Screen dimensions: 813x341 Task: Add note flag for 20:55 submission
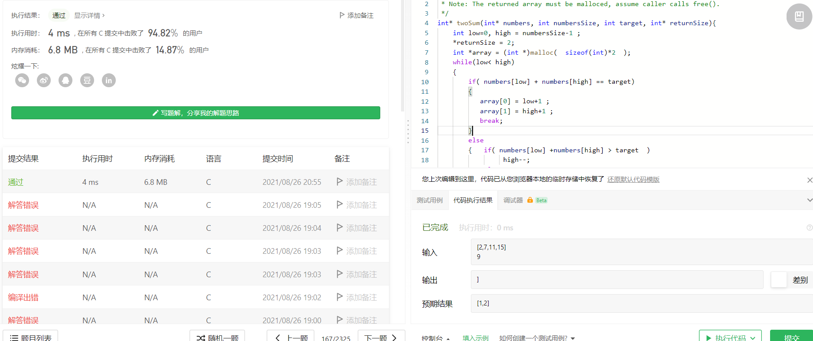(x=340, y=182)
